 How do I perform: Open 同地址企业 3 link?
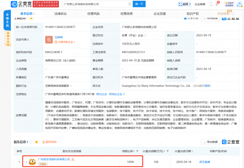[117, 94]
